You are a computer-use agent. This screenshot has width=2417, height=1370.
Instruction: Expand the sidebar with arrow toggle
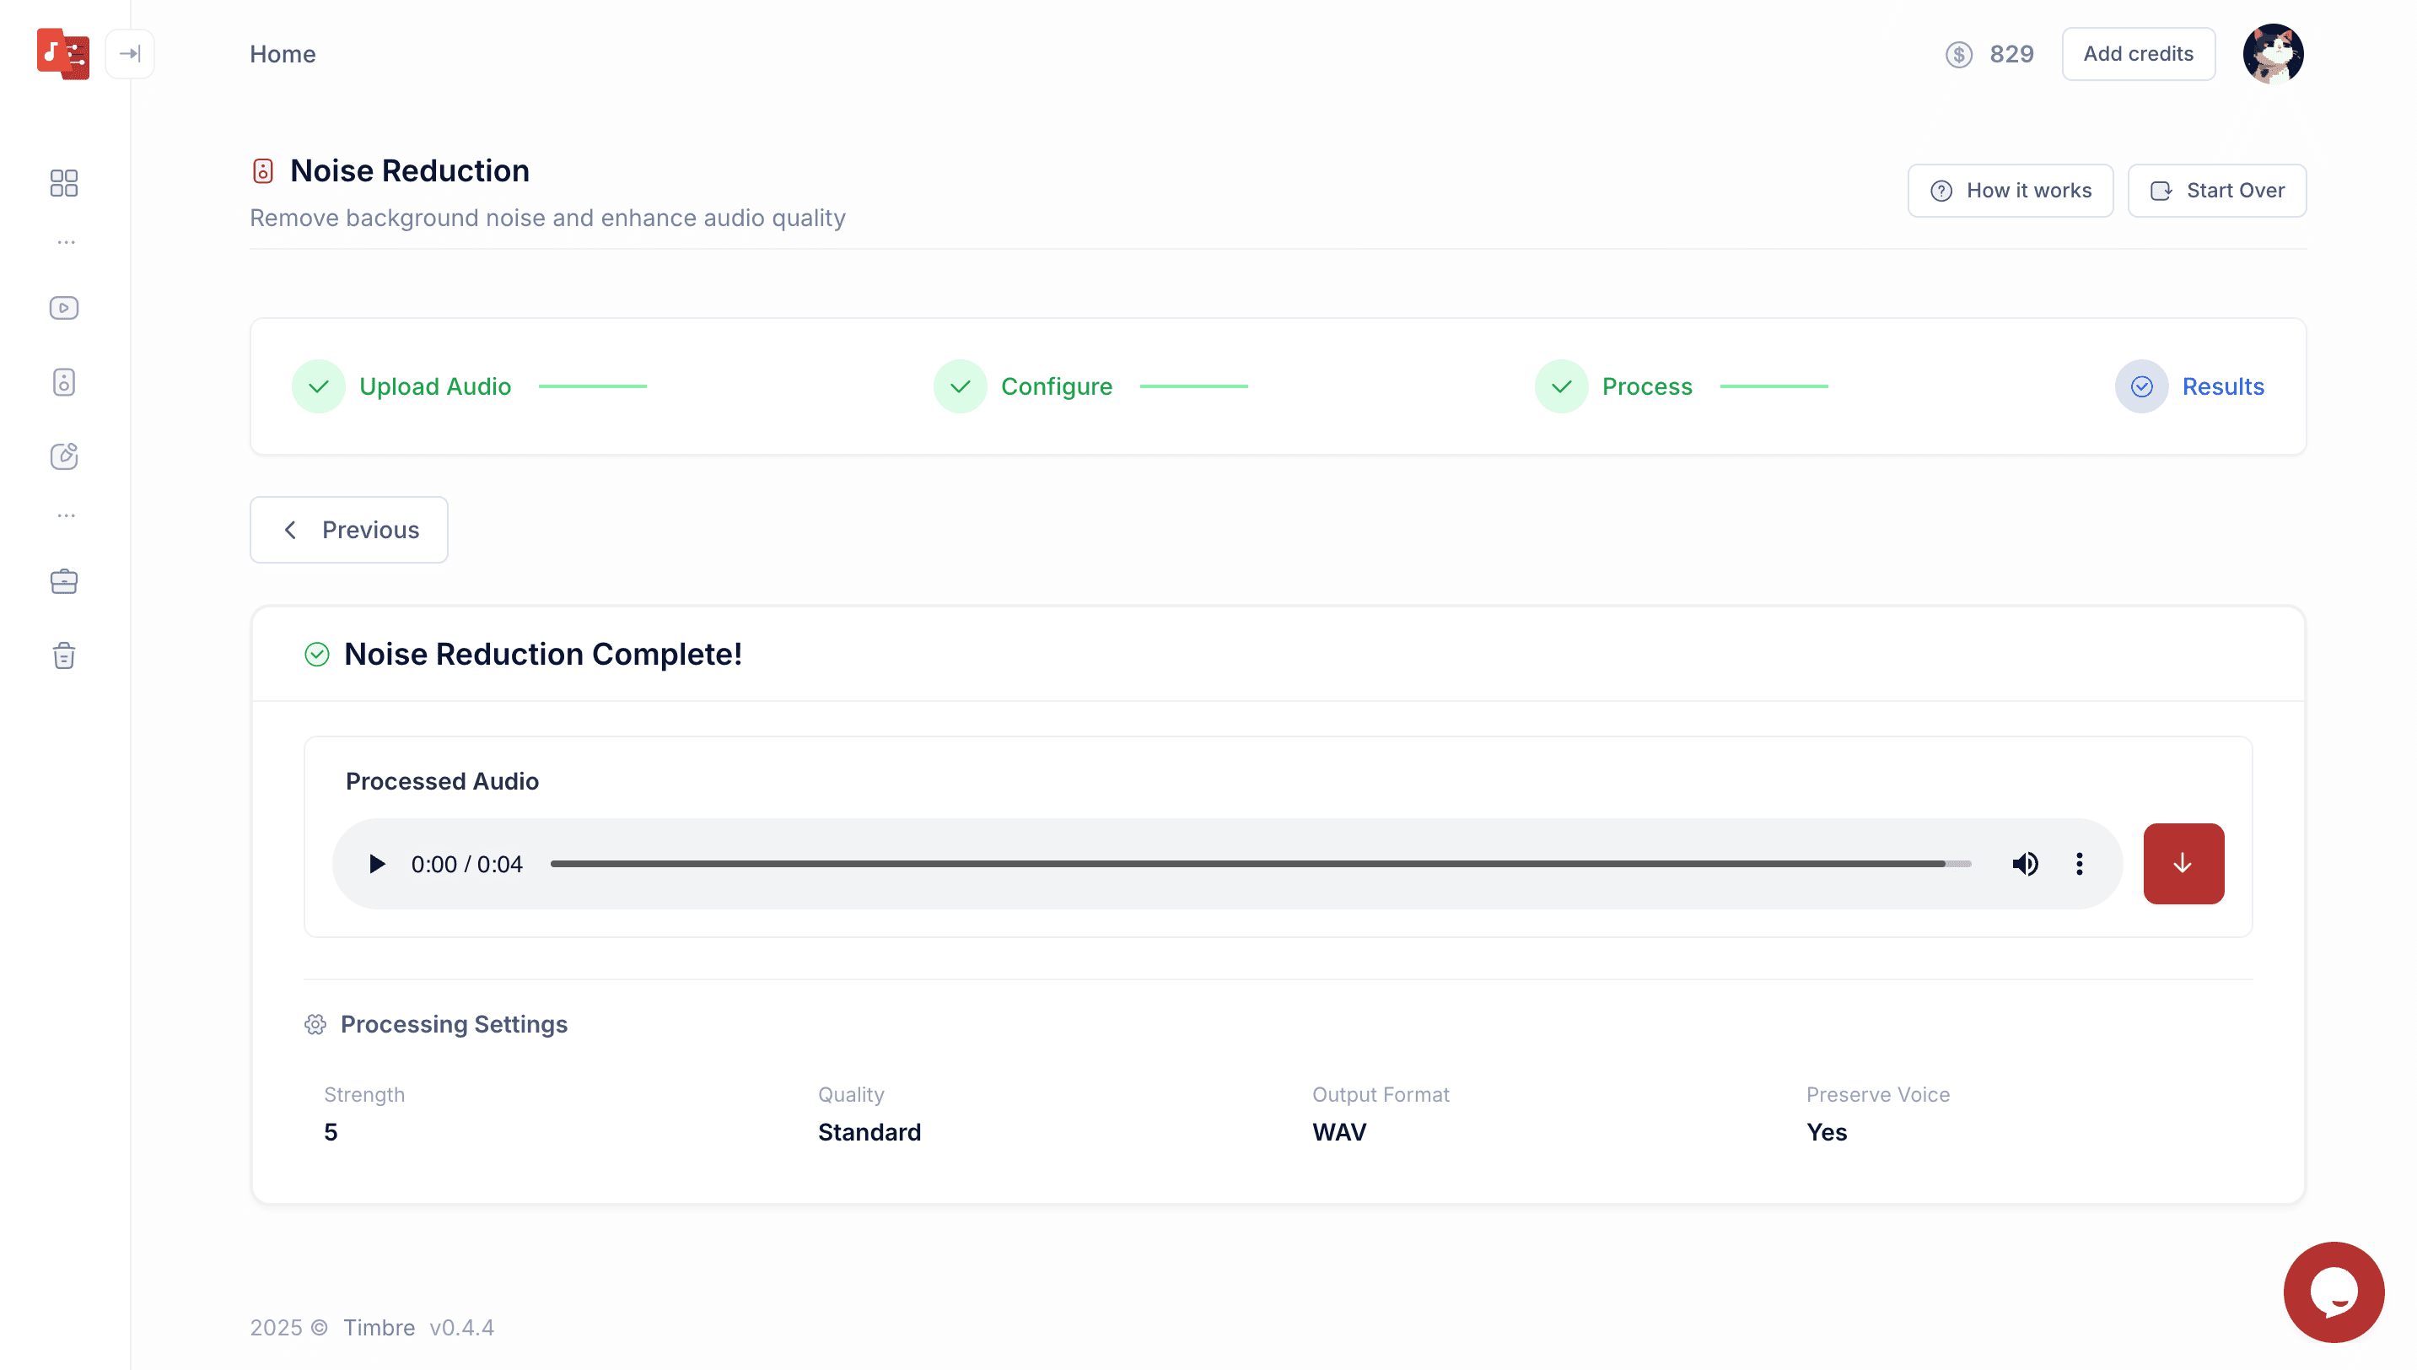coord(130,54)
